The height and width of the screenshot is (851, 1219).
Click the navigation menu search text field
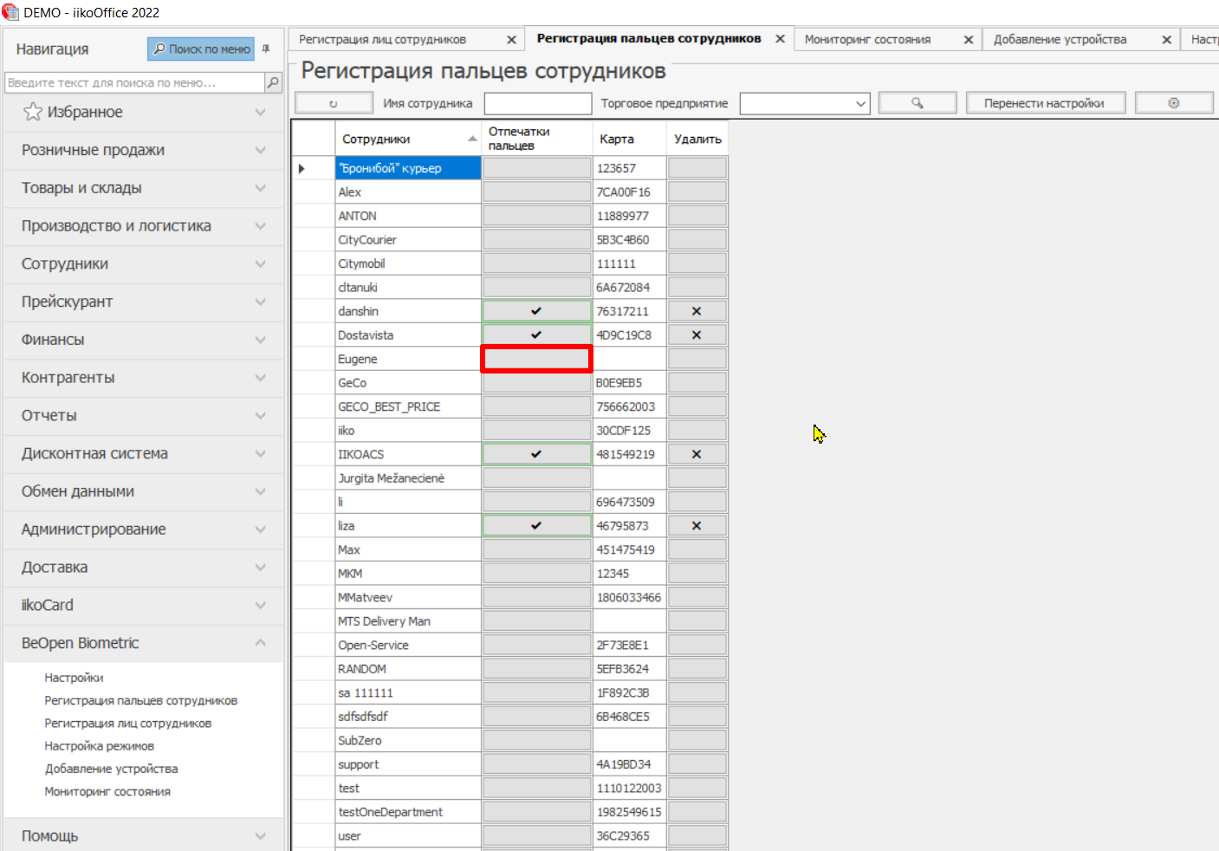pyautogui.click(x=134, y=82)
